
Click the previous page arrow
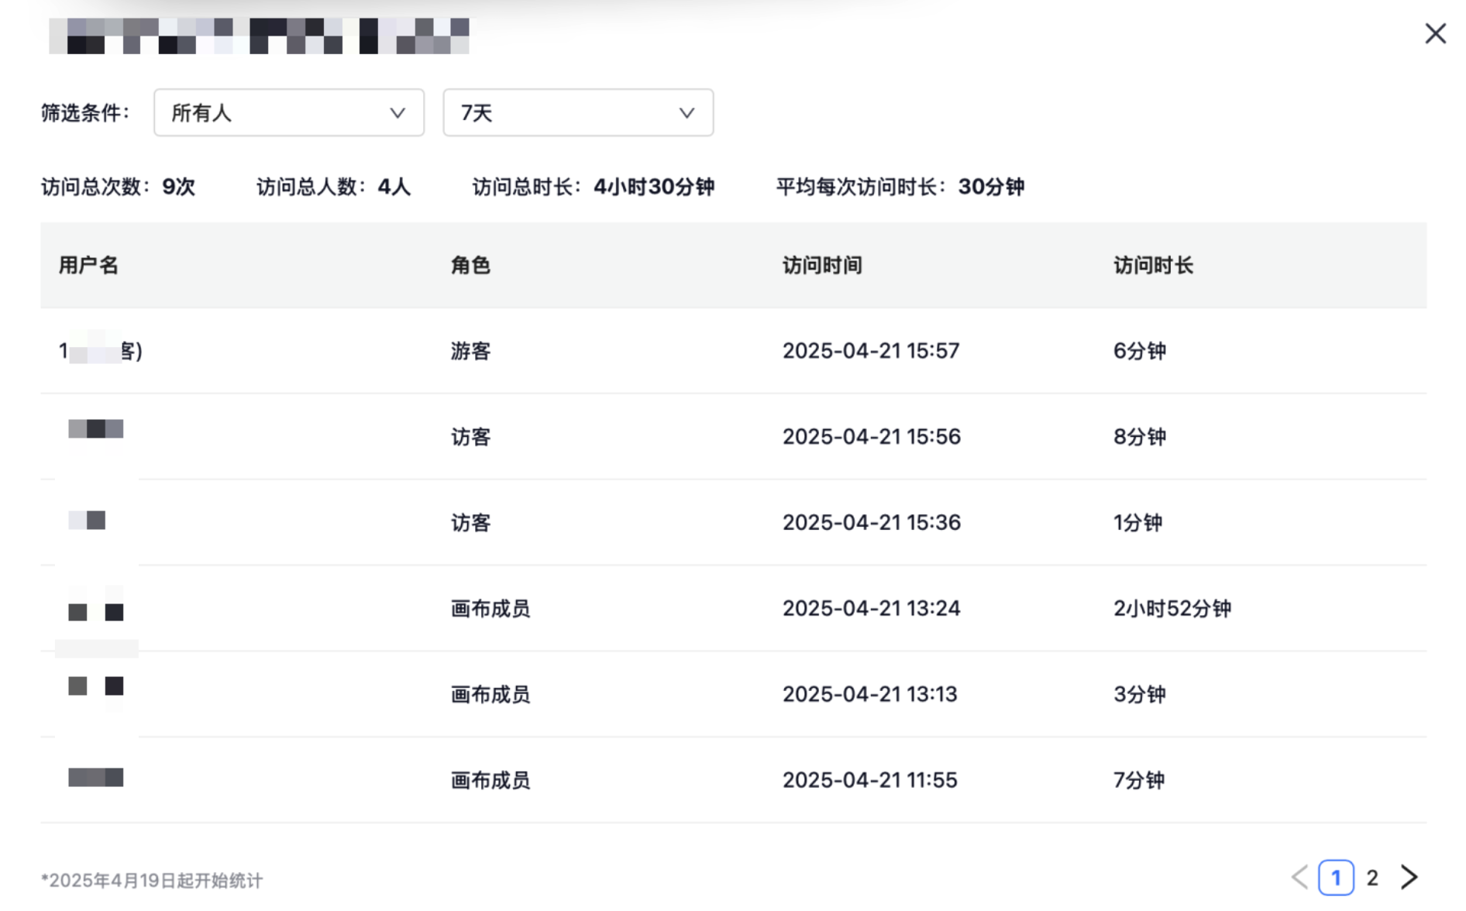pos(1299,877)
